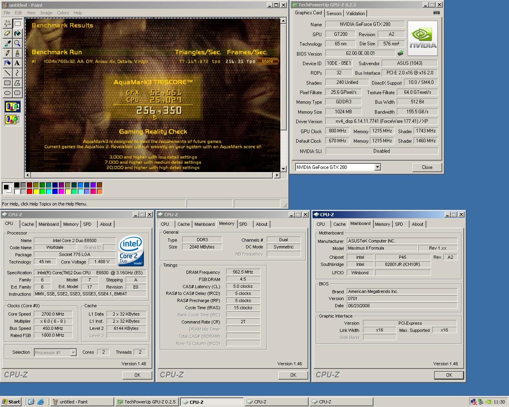509x407 pixels.
Task: Select the bright green palette color
Action: click(x=42, y=192)
